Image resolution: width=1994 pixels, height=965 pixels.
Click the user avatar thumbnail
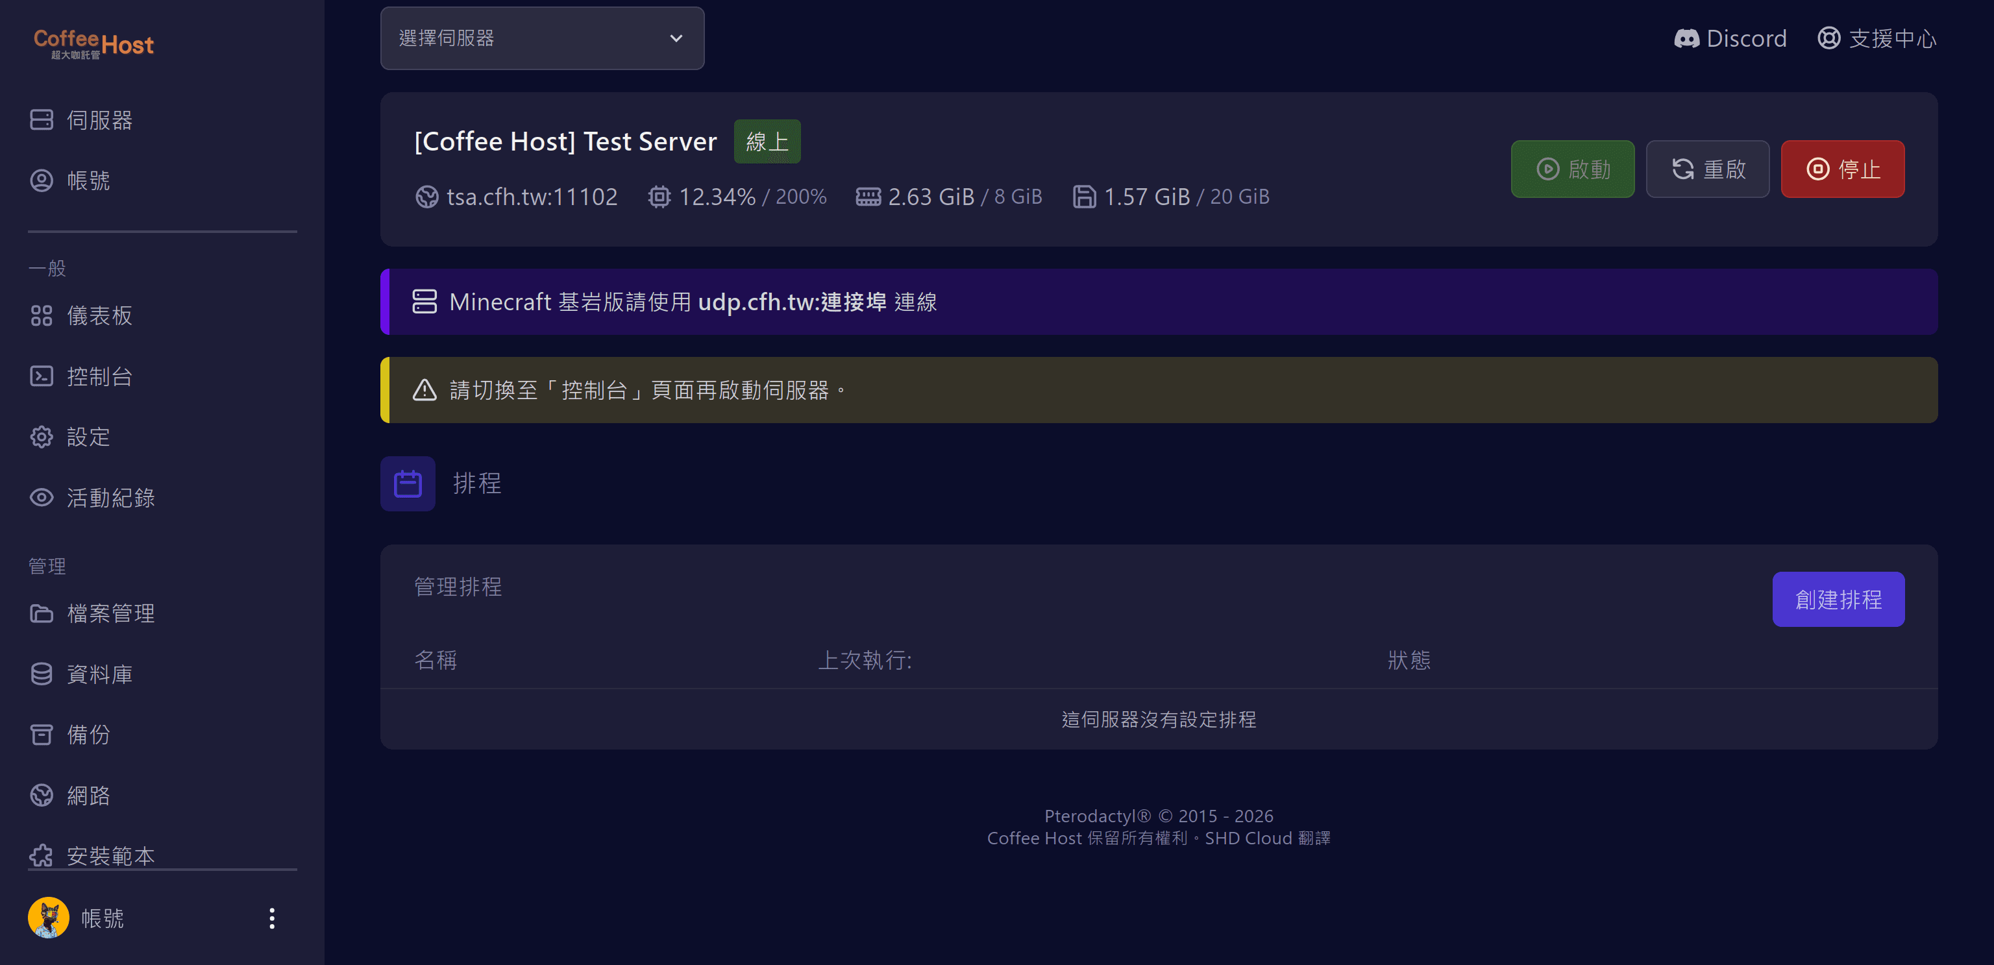[49, 918]
